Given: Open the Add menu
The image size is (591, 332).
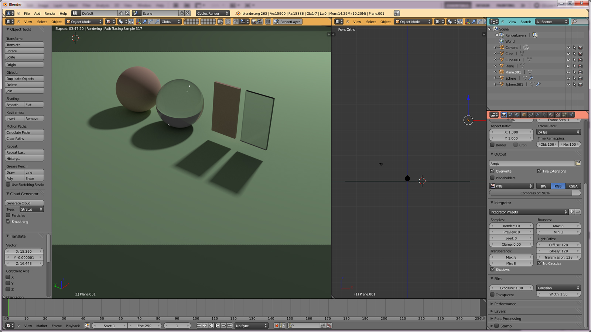Looking at the screenshot, I should point(37,13).
